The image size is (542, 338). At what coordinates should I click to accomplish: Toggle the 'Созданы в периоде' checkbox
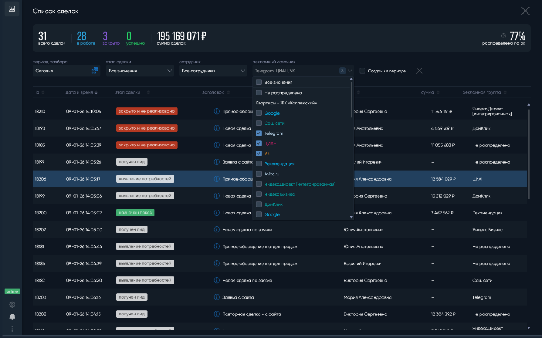pyautogui.click(x=362, y=71)
